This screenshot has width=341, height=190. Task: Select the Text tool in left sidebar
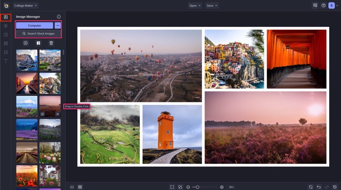click(x=6, y=61)
